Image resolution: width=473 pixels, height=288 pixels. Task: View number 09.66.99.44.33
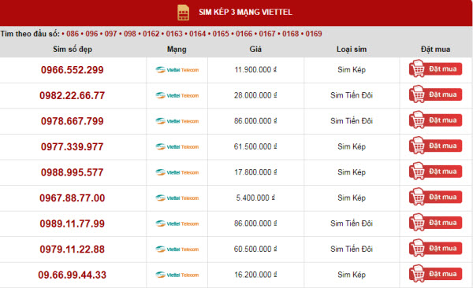(73, 275)
